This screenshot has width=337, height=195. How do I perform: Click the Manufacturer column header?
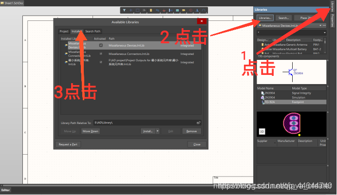[x=286, y=141]
